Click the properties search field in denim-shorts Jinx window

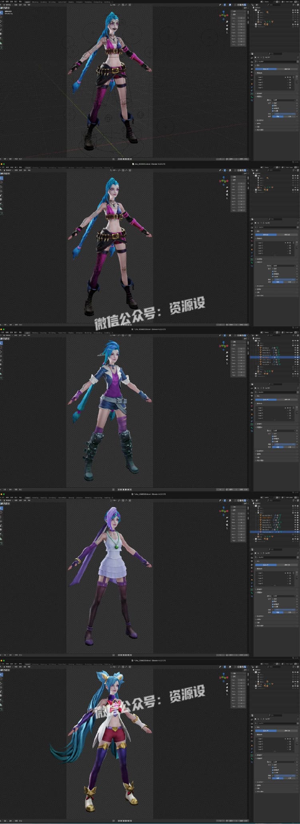pos(275,384)
